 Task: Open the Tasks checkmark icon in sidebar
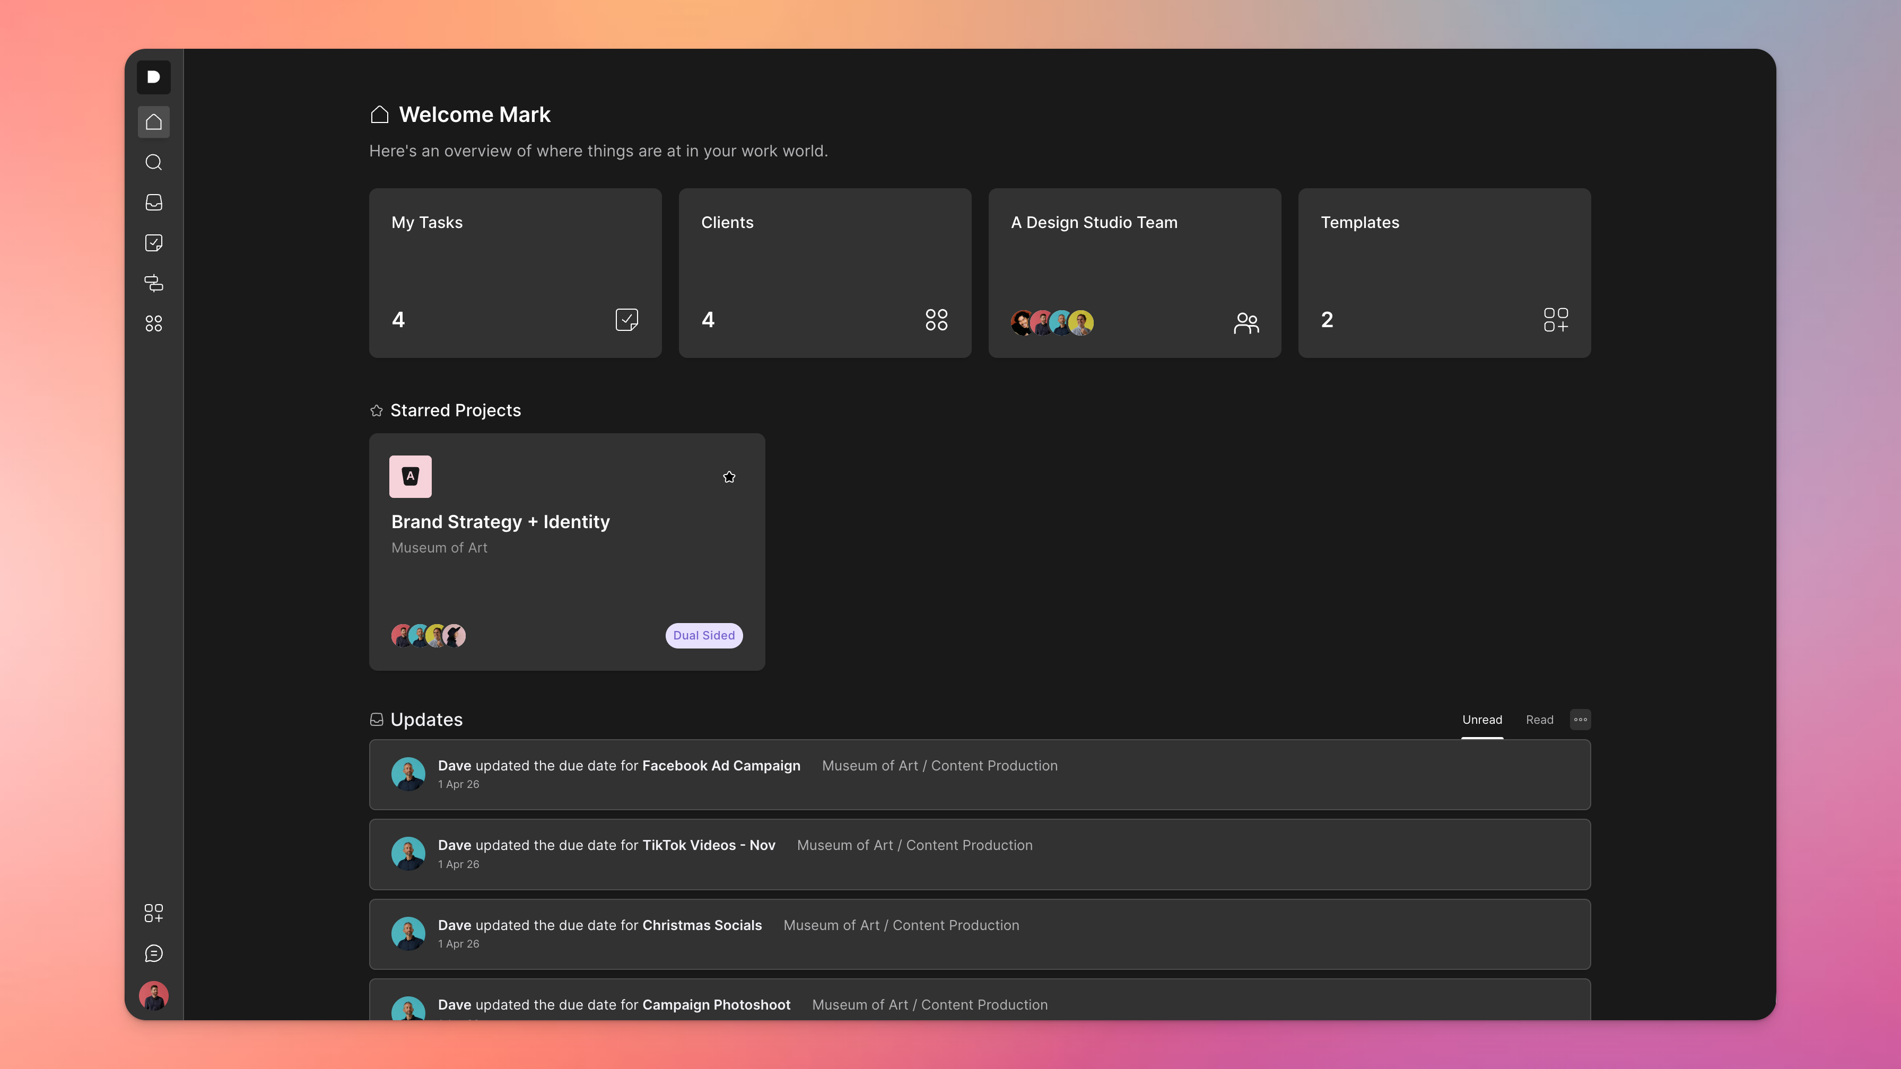coord(153,243)
